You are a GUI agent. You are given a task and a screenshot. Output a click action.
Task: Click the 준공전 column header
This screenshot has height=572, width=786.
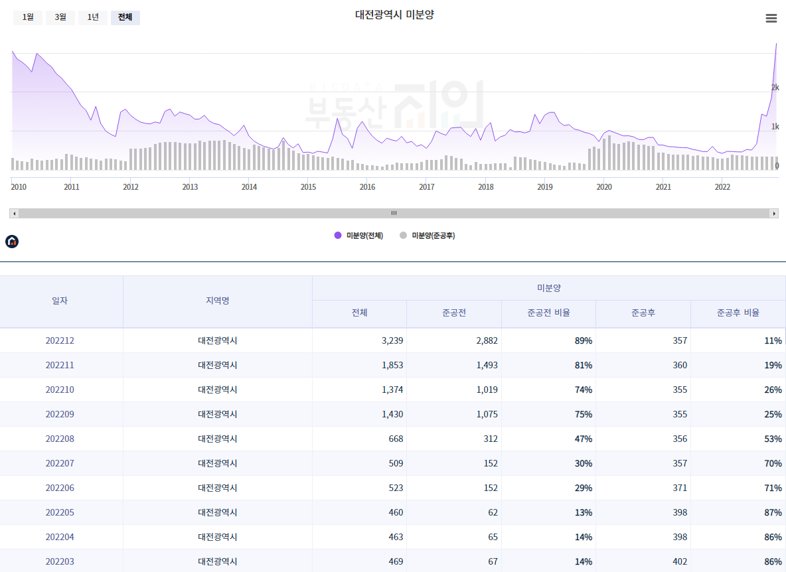click(454, 313)
